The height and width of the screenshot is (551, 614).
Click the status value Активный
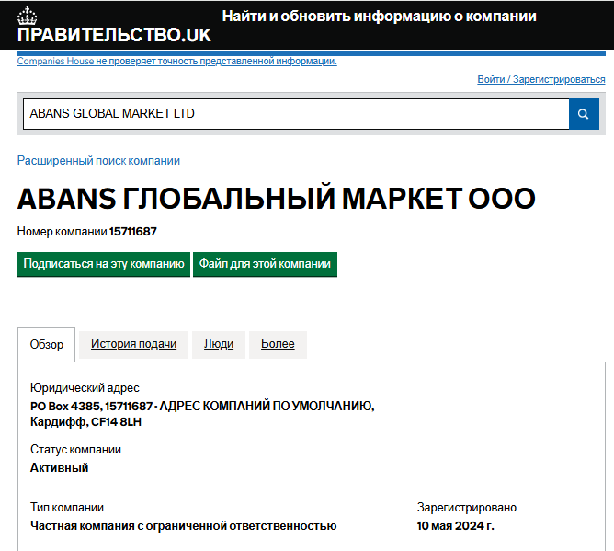click(60, 468)
